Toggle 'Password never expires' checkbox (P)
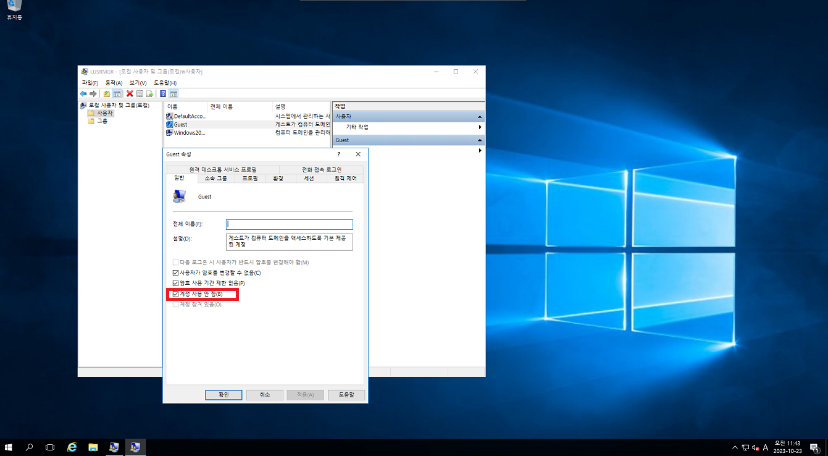This screenshot has height=456, width=828. coord(175,283)
